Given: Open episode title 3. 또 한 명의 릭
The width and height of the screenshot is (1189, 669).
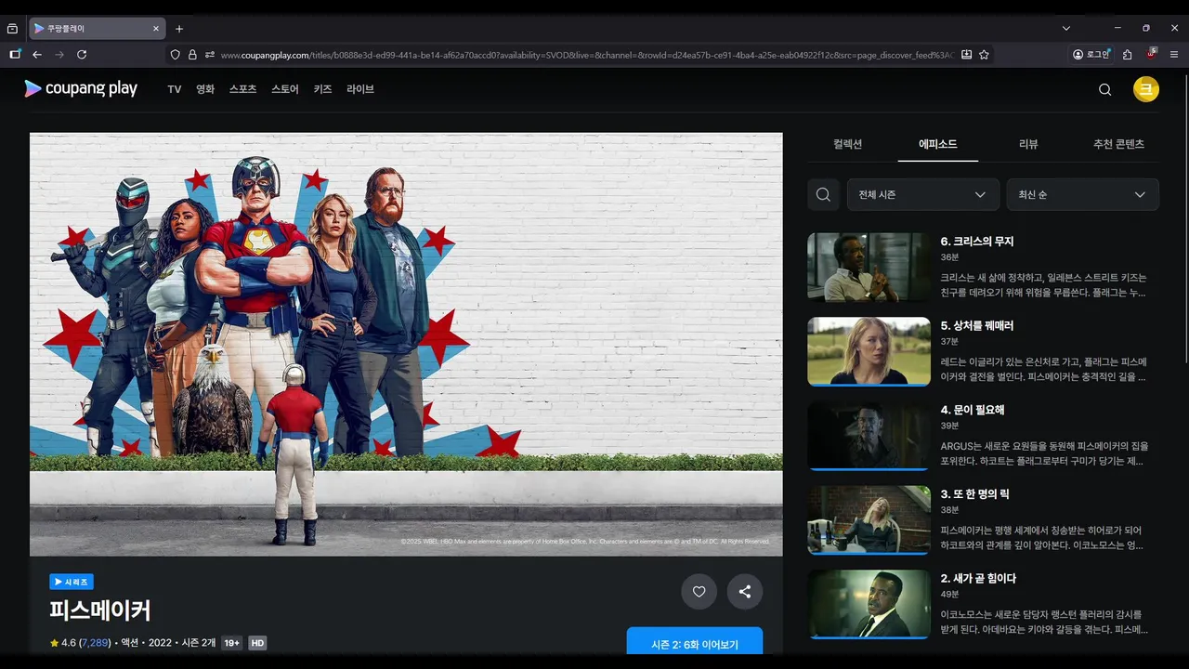Looking at the screenshot, I should coord(975,494).
